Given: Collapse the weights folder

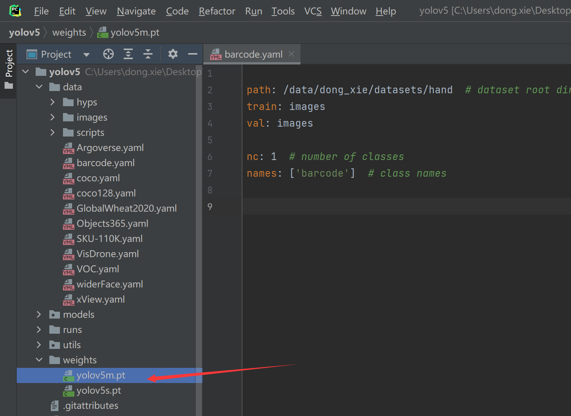Looking at the screenshot, I should coord(39,359).
